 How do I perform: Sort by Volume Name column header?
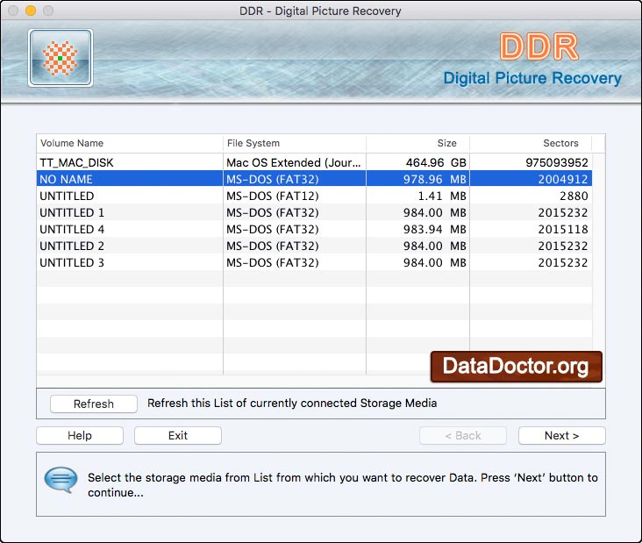130,143
